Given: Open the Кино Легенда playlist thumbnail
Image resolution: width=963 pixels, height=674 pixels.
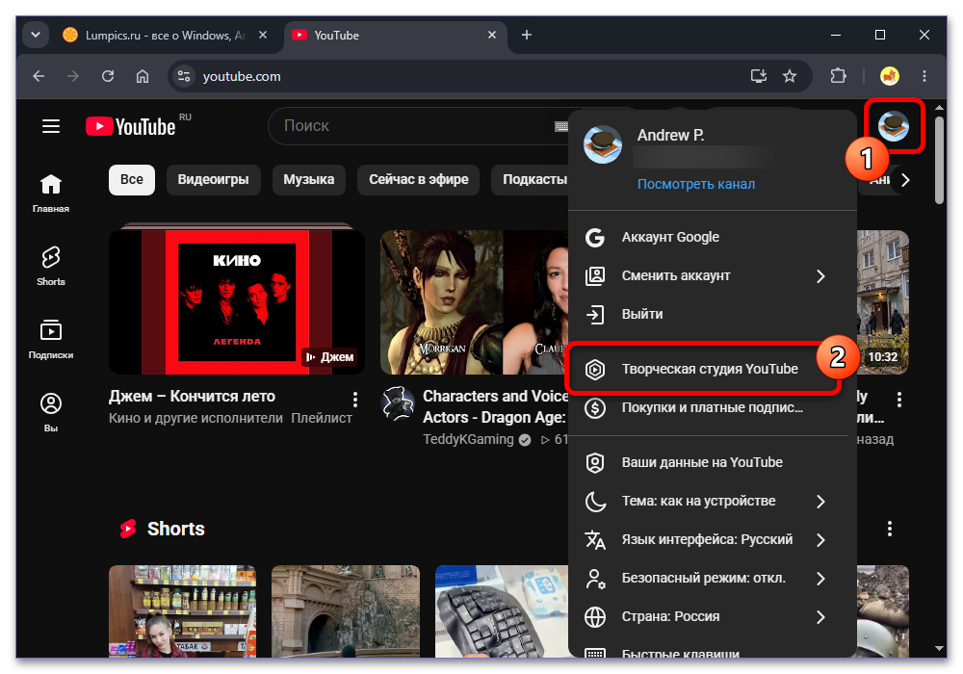Looking at the screenshot, I should click(x=237, y=302).
